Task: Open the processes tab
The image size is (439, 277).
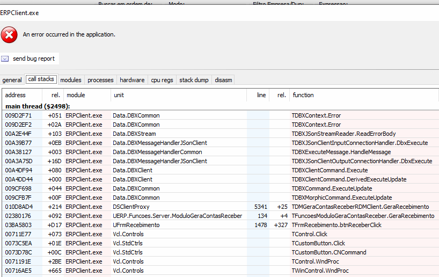Action: (100, 80)
